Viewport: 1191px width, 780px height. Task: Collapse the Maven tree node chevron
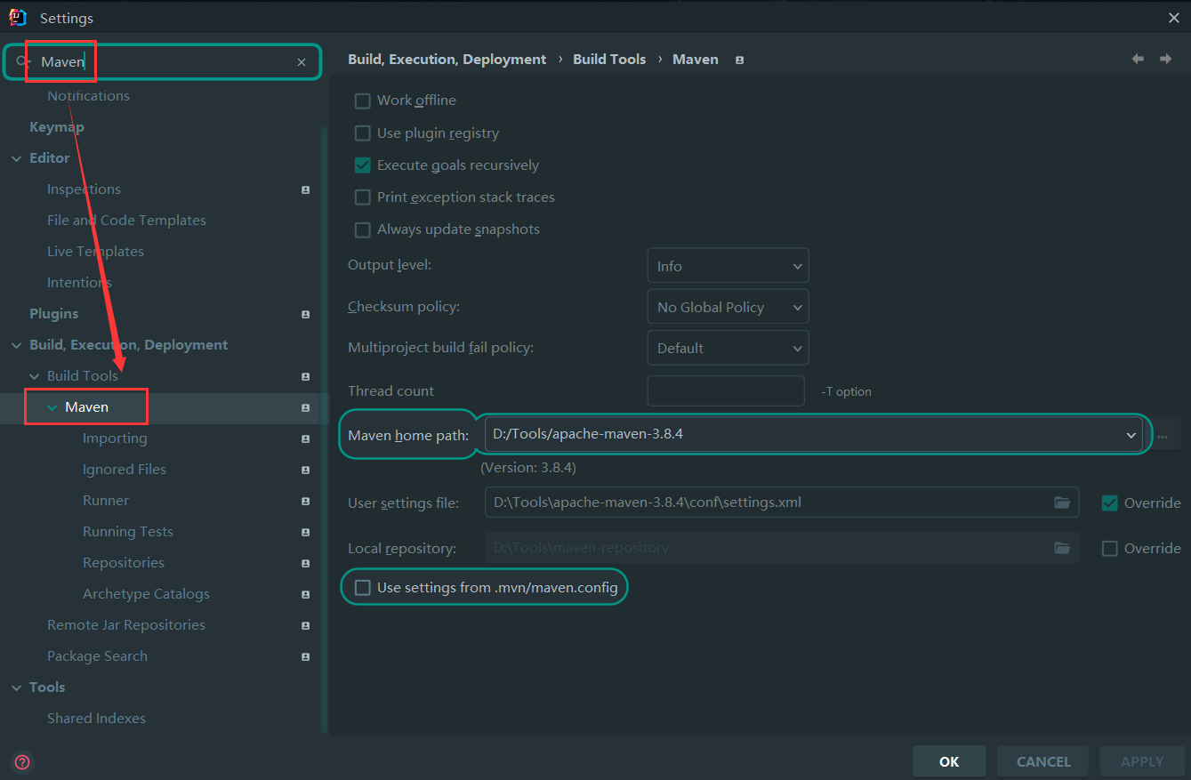click(52, 407)
